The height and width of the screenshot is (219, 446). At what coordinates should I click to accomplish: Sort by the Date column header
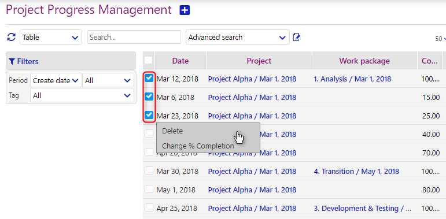[x=180, y=61]
